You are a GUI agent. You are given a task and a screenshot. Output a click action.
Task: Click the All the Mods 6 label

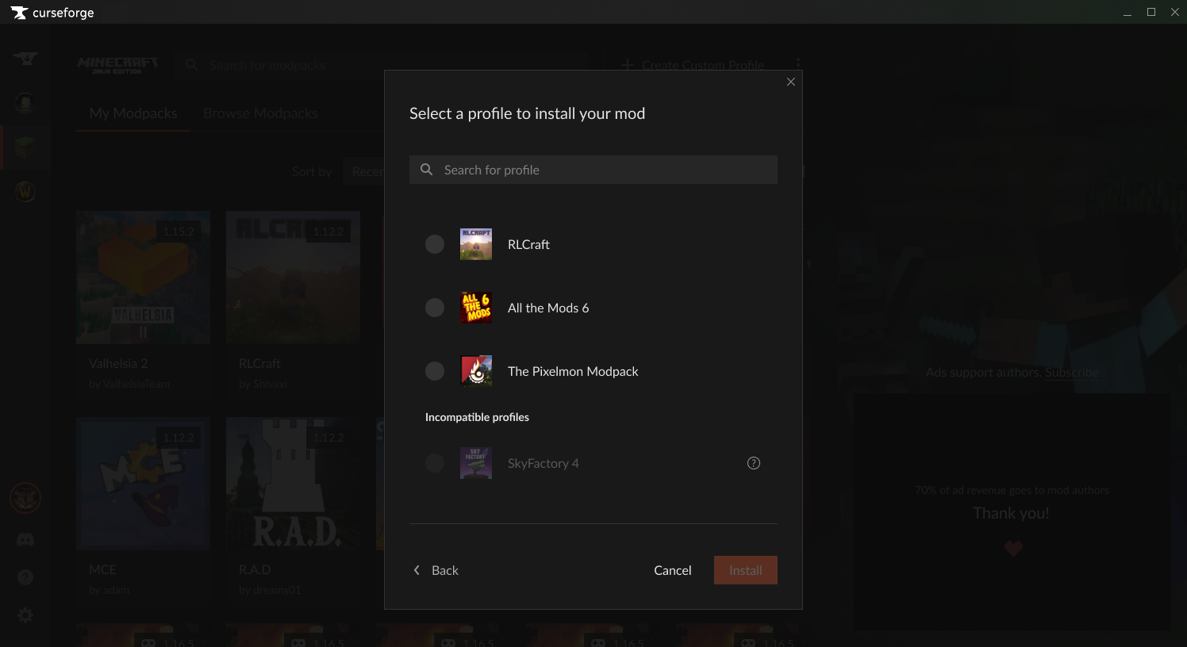(548, 308)
